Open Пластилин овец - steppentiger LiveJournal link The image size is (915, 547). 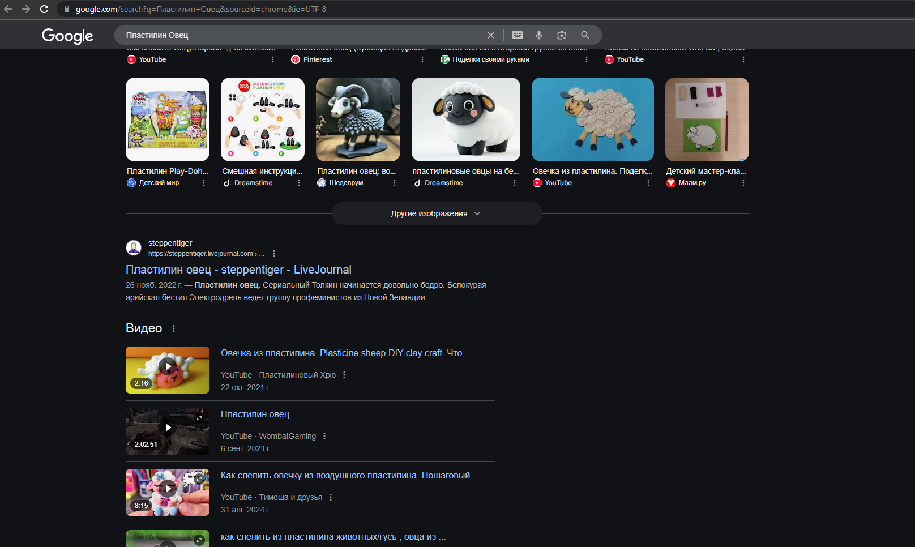point(238,270)
